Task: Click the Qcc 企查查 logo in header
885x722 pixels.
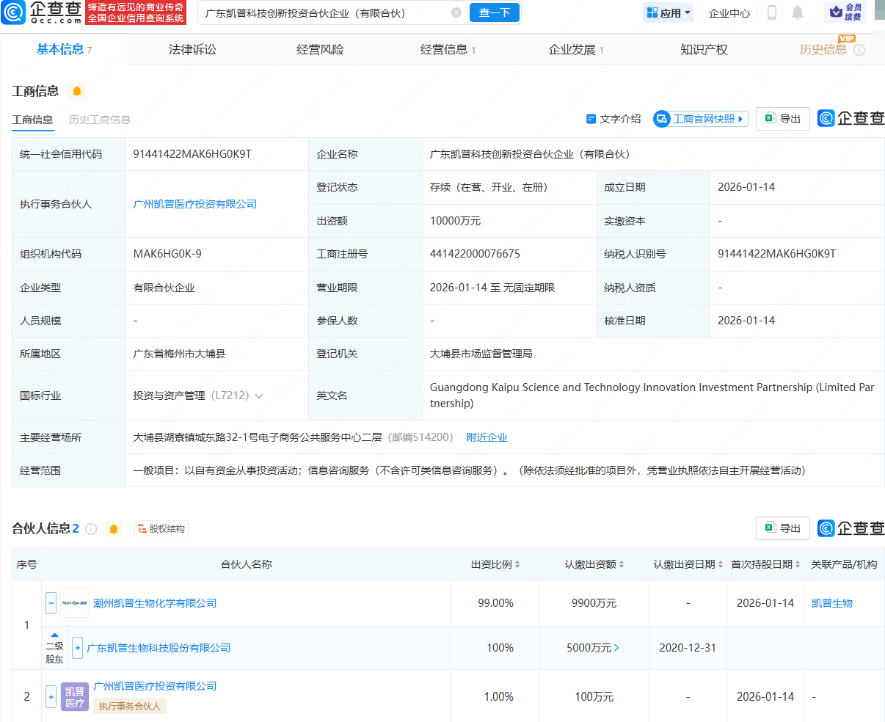Action: [x=42, y=12]
